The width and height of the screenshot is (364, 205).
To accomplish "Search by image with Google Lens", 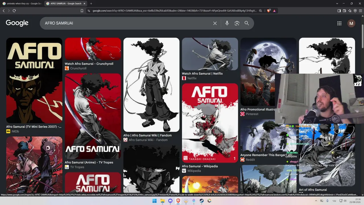I will [x=237, y=23].
